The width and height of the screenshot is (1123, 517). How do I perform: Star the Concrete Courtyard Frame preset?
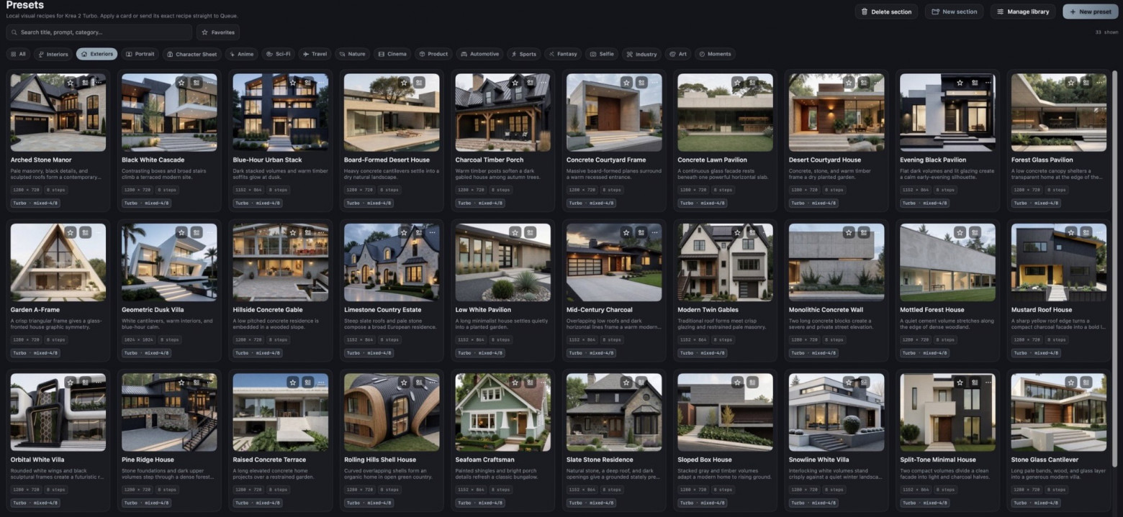626,83
